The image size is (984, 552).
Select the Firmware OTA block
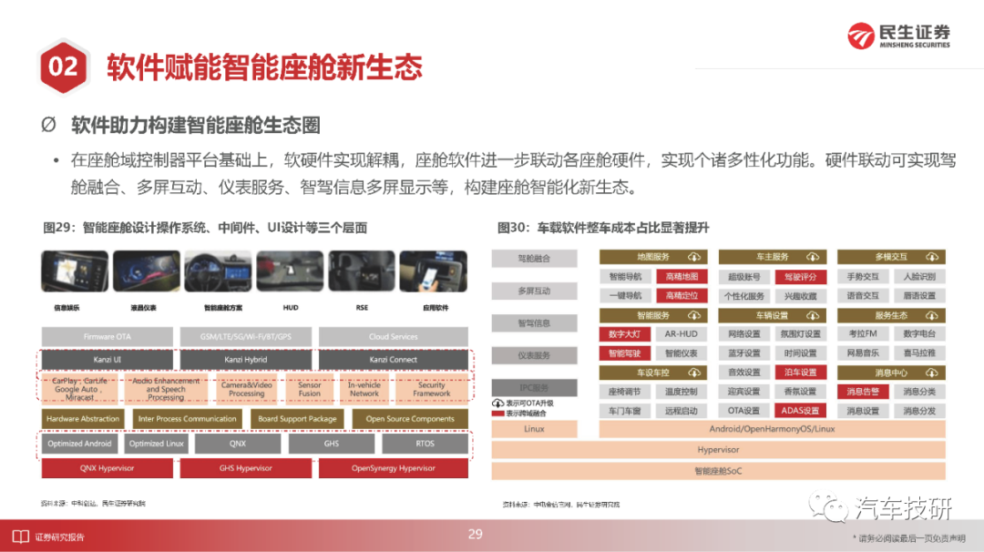tap(108, 337)
